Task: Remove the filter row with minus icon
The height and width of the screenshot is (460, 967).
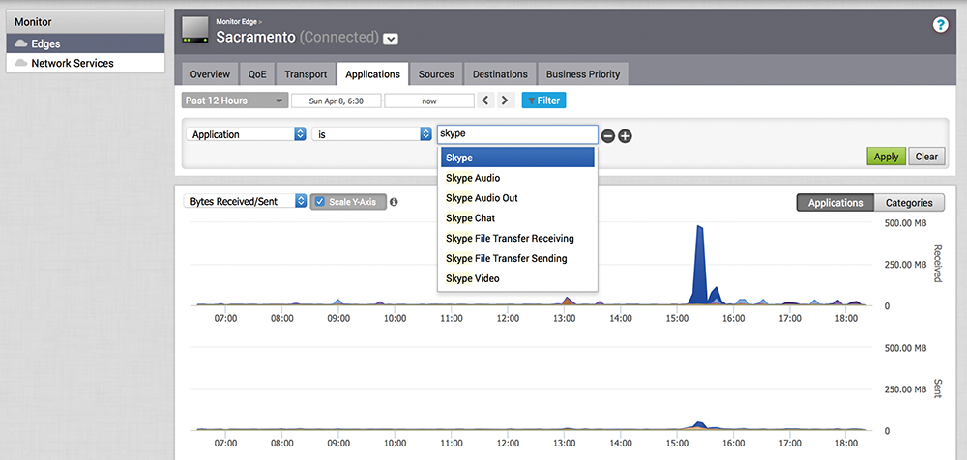Action: pyautogui.click(x=607, y=137)
